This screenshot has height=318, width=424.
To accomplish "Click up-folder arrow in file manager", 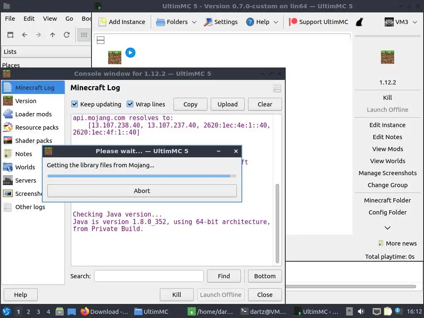I will (x=53, y=35).
